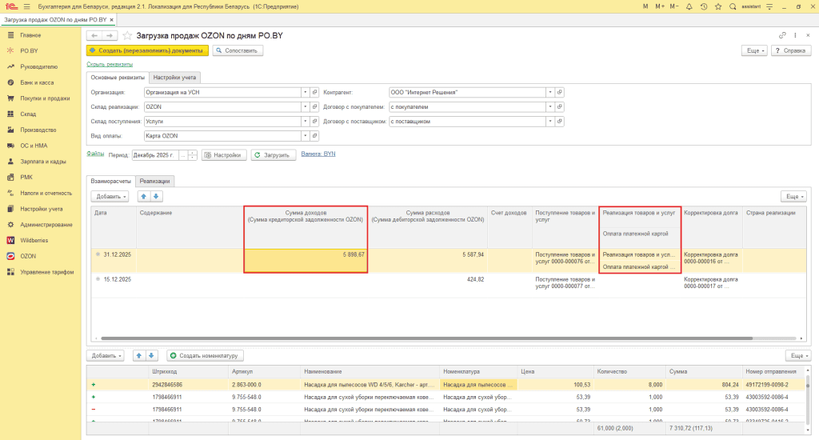819x440 pixels.
Task: Open global search magnifier icon
Action: [x=733, y=6]
